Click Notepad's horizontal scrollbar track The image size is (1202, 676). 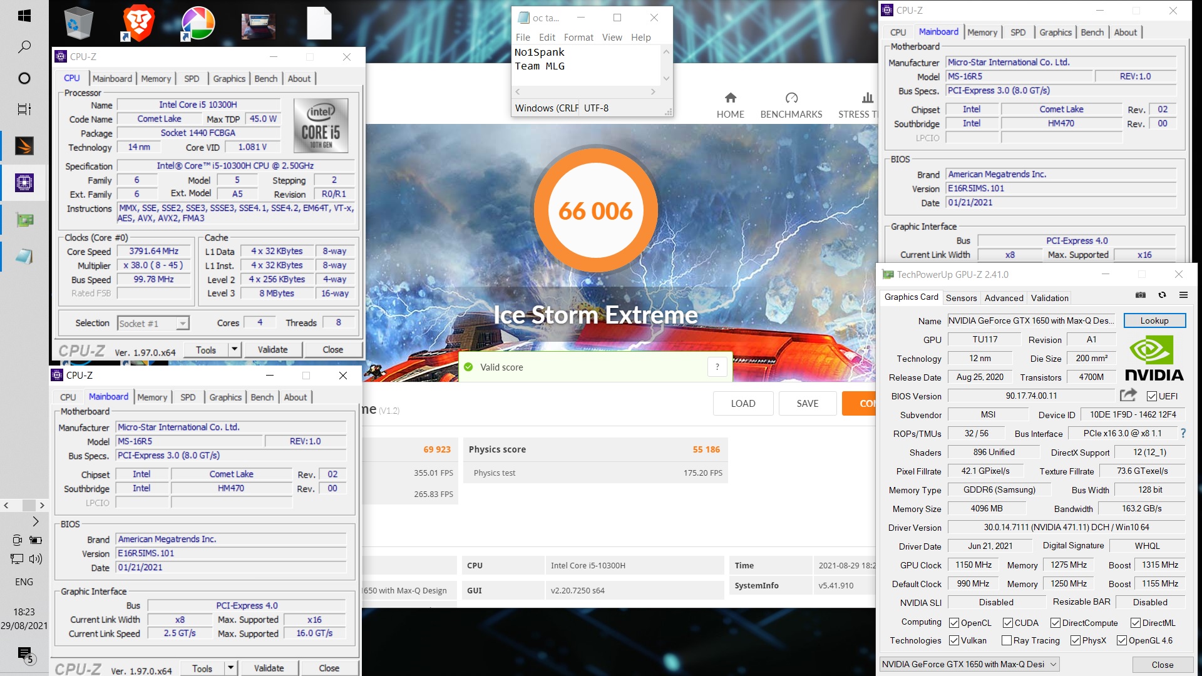point(585,92)
